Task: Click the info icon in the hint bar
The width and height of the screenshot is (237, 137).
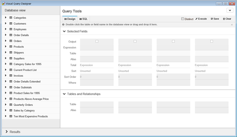Action: click(x=63, y=25)
